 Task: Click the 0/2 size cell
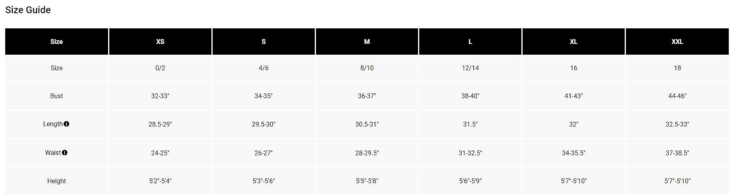click(x=160, y=68)
